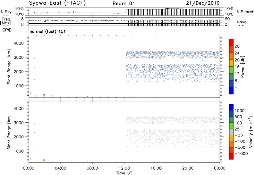Click the '3000' tick of the Power panel
The image size is (254, 175).
[19, 57]
